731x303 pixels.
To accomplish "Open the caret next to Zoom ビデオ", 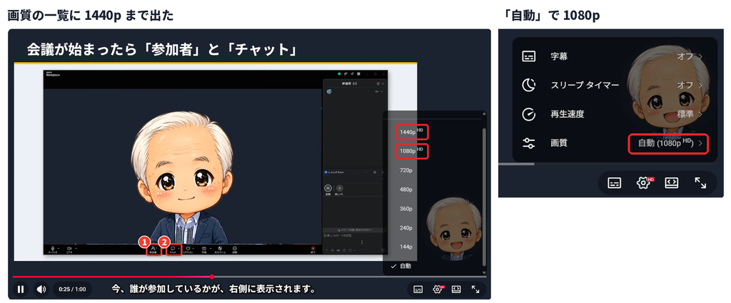I will 76,248.
